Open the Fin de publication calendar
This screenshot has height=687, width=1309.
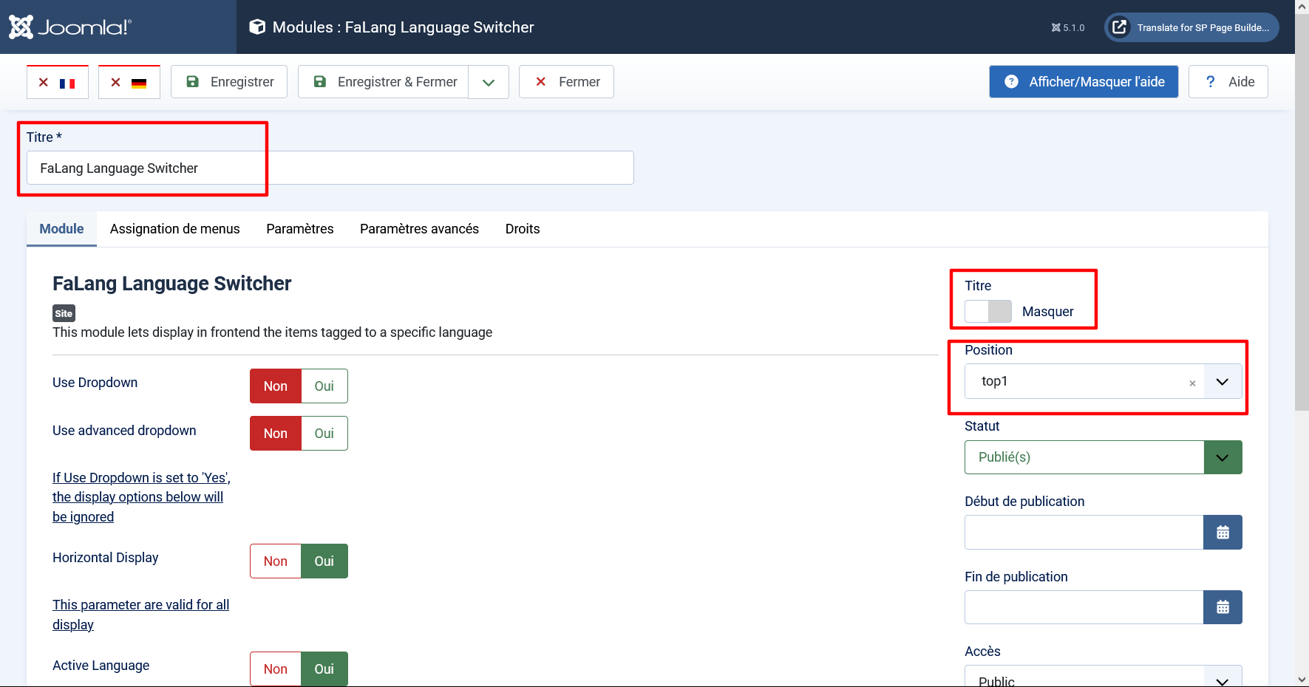[1223, 607]
